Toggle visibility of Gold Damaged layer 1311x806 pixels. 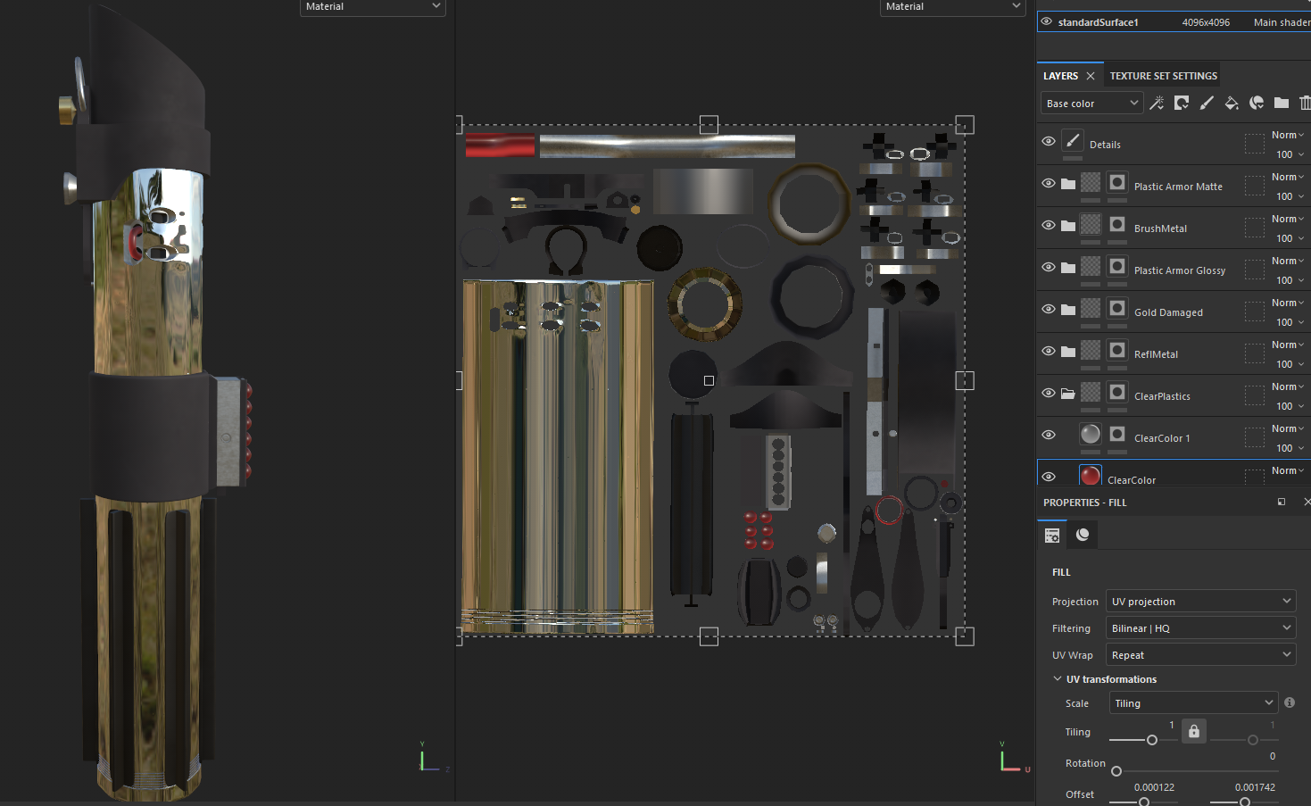(1049, 309)
